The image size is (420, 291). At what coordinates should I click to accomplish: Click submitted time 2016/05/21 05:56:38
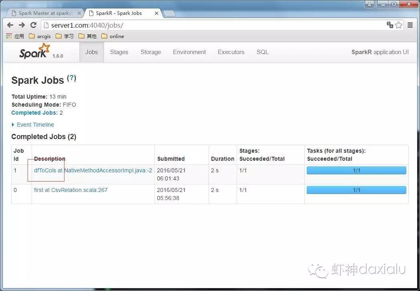click(171, 194)
